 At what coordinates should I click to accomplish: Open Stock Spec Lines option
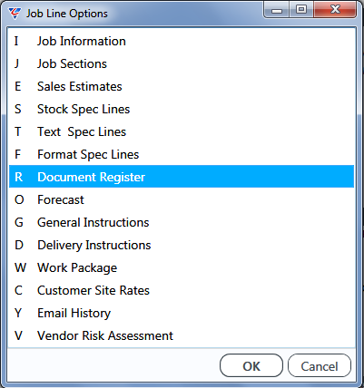(182, 109)
